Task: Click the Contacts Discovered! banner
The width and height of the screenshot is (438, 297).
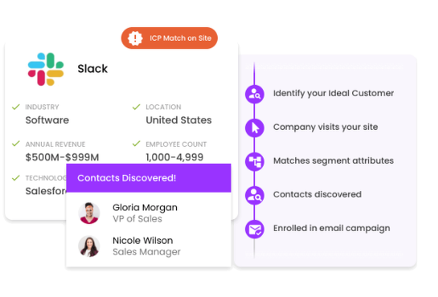Action: [148, 178]
